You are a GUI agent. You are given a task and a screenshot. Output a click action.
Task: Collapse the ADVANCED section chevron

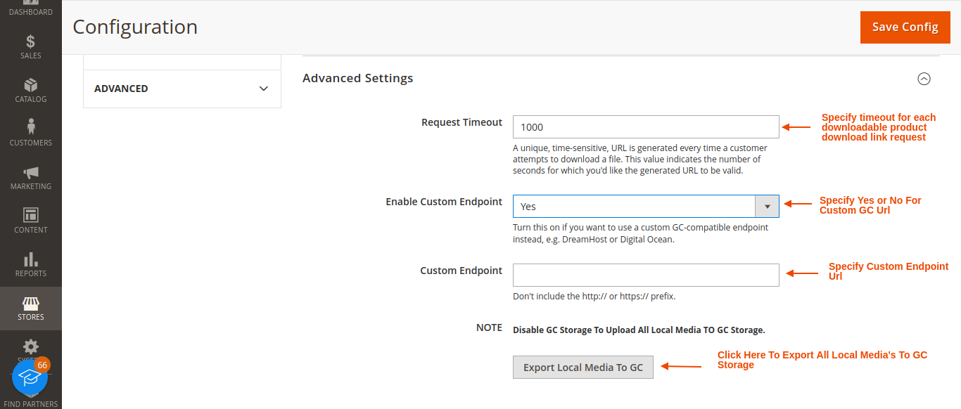(263, 89)
